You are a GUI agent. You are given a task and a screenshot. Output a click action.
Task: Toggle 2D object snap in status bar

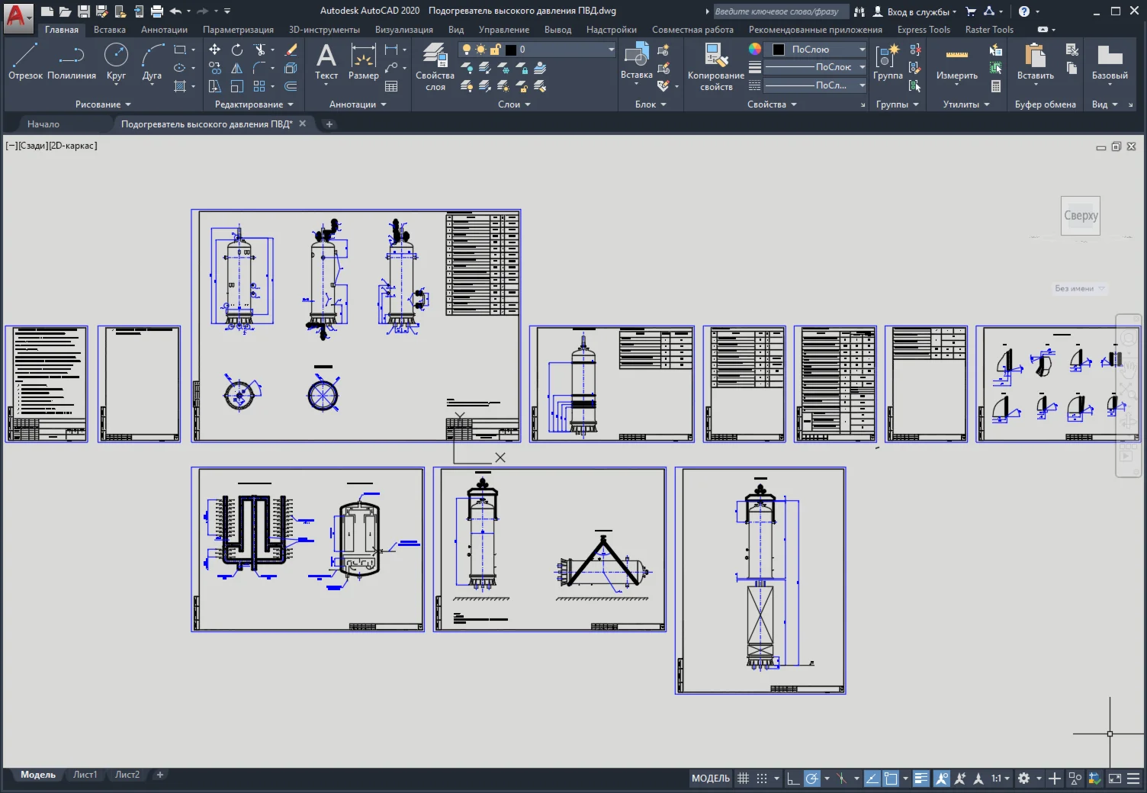click(x=891, y=779)
